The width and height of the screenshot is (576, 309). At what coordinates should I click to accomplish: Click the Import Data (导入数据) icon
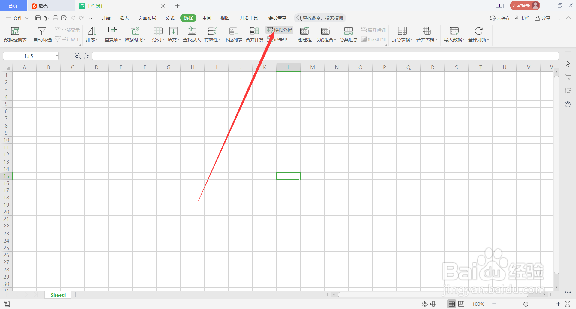(x=454, y=31)
